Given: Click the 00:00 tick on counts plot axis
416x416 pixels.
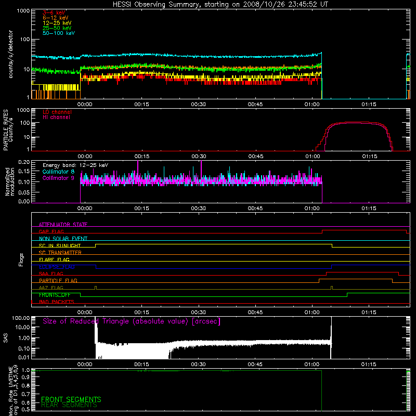Looking at the screenshot, I should point(85,105).
